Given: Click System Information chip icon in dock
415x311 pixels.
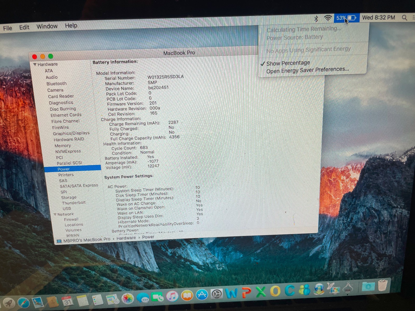Looking at the screenshot, I should click(x=348, y=287).
